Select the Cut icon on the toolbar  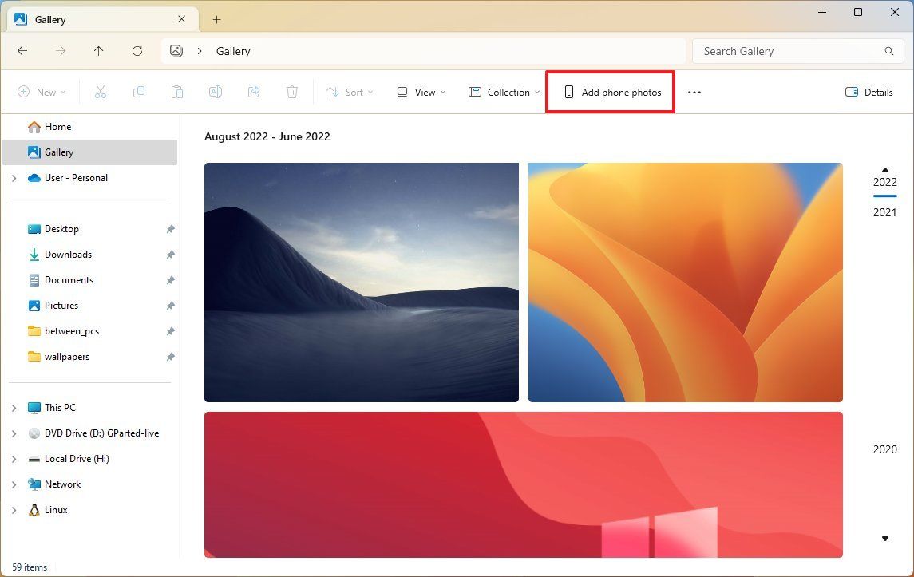(x=100, y=92)
